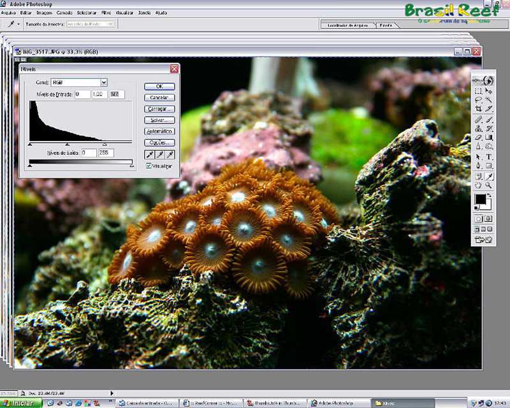The width and height of the screenshot is (510, 408).
Task: Select the Zoom magnifier tool
Action: (489, 185)
